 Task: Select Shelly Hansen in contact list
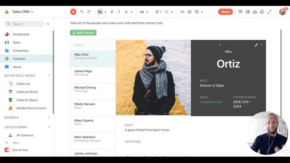[x=93, y=108]
